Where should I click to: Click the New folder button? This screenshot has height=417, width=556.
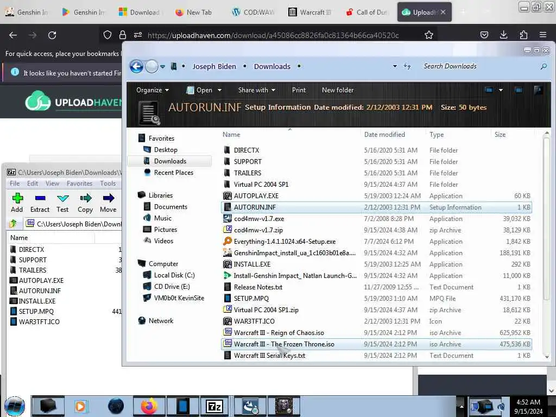[338, 90]
